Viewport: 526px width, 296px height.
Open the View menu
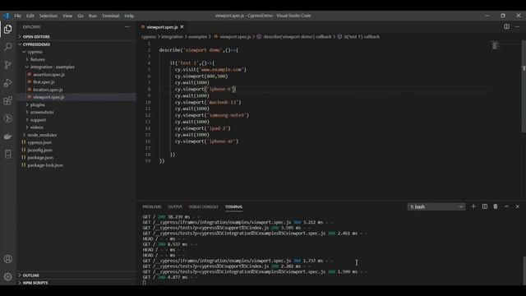pyautogui.click(x=67, y=16)
